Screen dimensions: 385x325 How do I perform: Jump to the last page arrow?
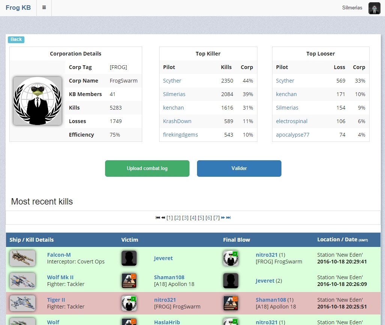[228, 218]
